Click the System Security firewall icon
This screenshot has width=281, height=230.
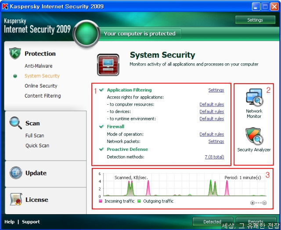click(108, 65)
